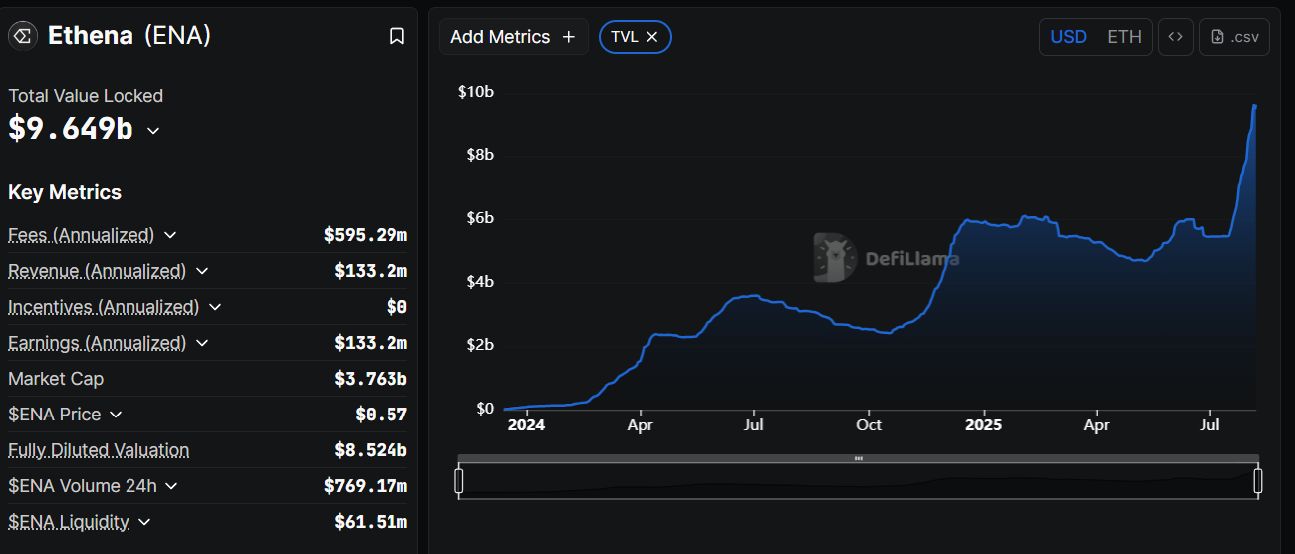Click the Key Metrics heading
The image size is (1295, 554).
(x=65, y=192)
